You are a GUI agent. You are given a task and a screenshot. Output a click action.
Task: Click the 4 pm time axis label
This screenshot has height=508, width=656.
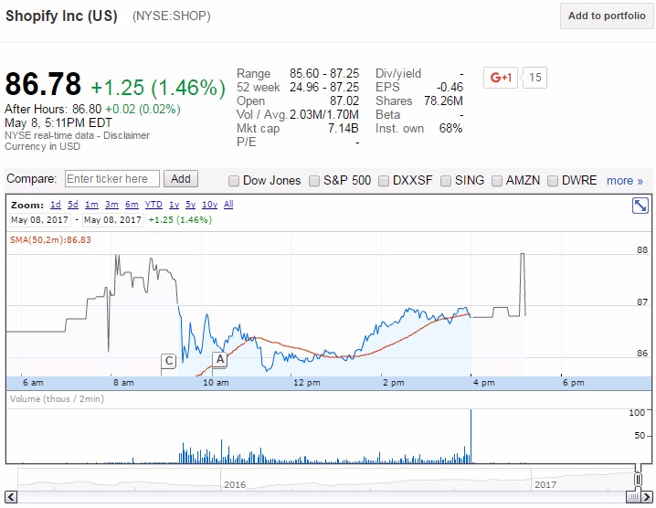(x=484, y=383)
